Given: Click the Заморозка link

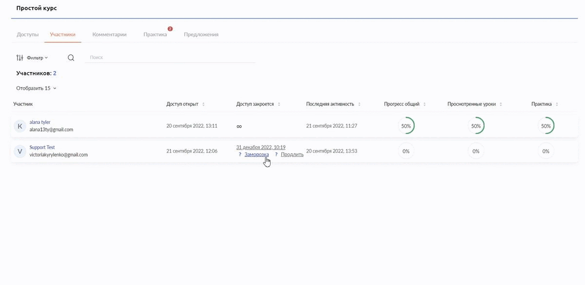Looking at the screenshot, I should [x=256, y=154].
